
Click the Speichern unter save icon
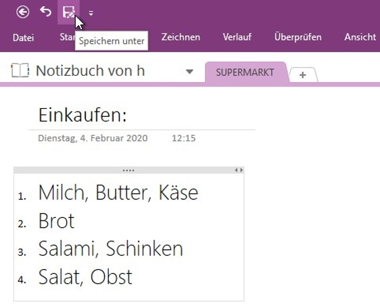[68, 12]
